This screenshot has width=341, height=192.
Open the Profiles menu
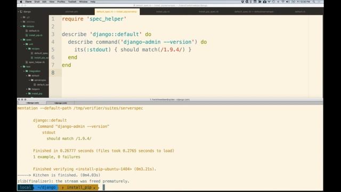click(61, 2)
